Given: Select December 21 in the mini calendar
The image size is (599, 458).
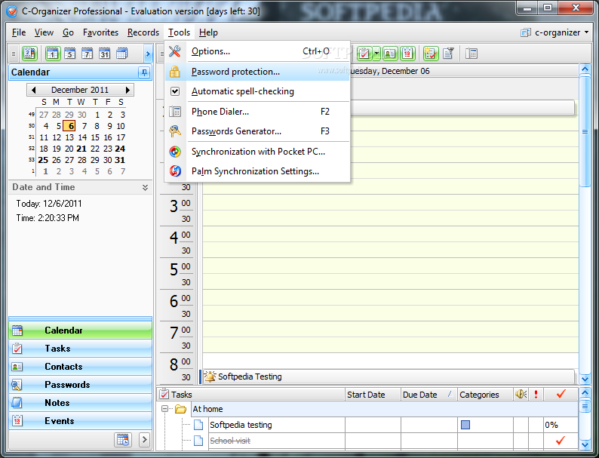Looking at the screenshot, I should [x=81, y=149].
